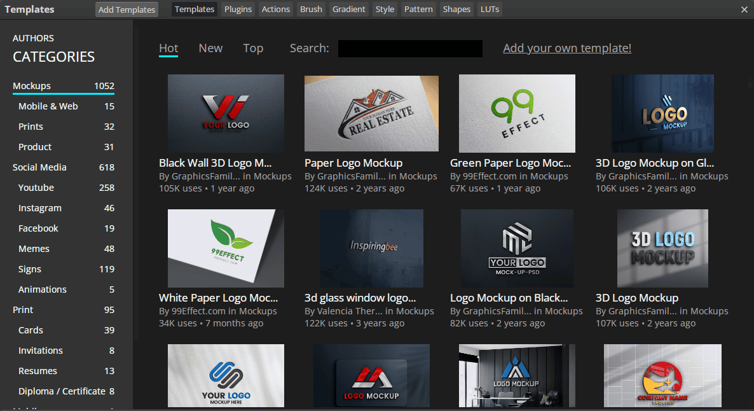Image resolution: width=754 pixels, height=411 pixels.
Task: Open the Mock-Up-PSD black wall thumbnail
Action: [x=517, y=248]
